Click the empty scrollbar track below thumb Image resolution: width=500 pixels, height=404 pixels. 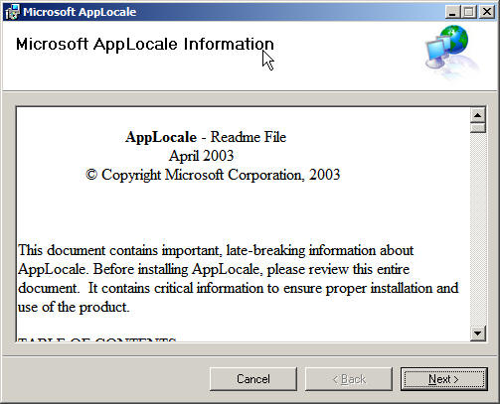point(477,229)
